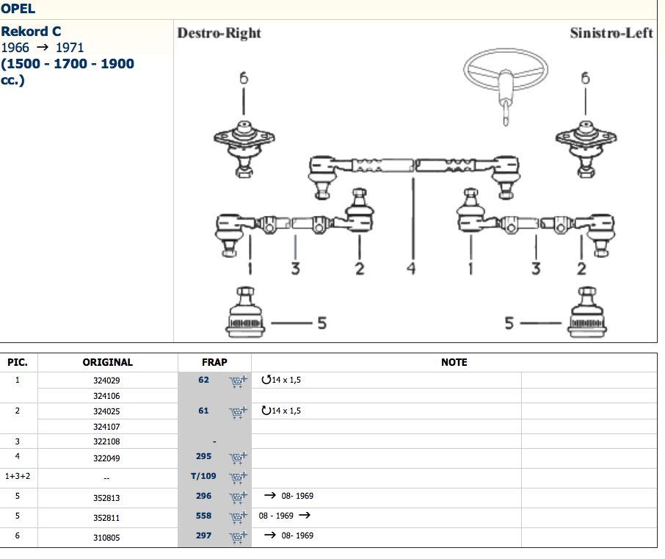The image size is (665, 559).
Task: Select original number 352811
Action: [106, 518]
